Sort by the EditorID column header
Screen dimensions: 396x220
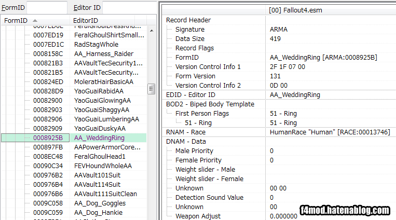pyautogui.click(x=102, y=20)
